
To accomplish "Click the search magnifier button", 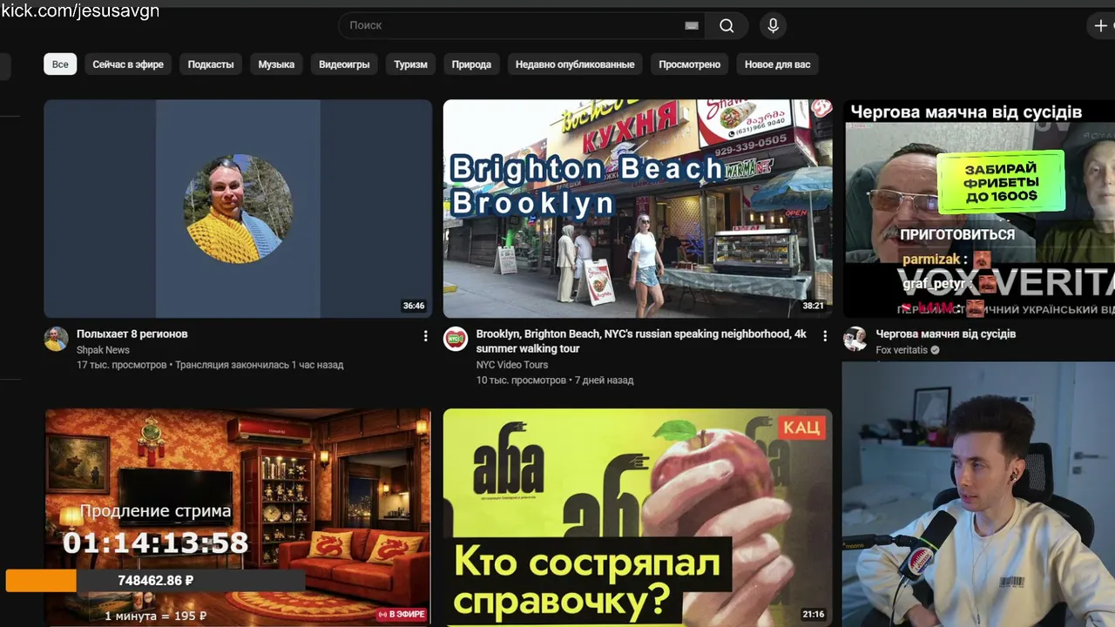I will point(726,26).
